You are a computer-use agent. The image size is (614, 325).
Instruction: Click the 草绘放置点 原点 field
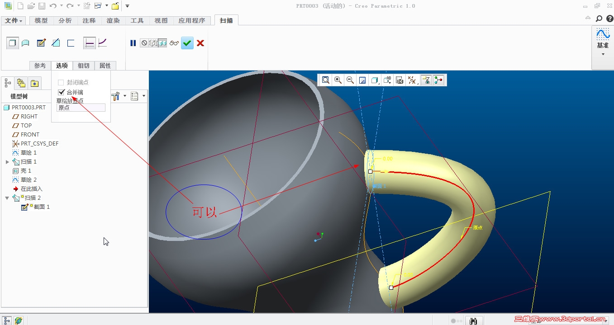pos(81,108)
